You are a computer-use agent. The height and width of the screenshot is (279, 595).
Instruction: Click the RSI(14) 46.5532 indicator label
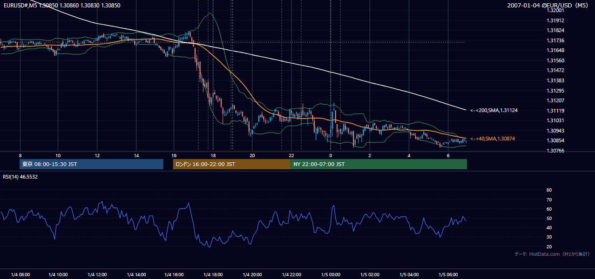click(20, 177)
